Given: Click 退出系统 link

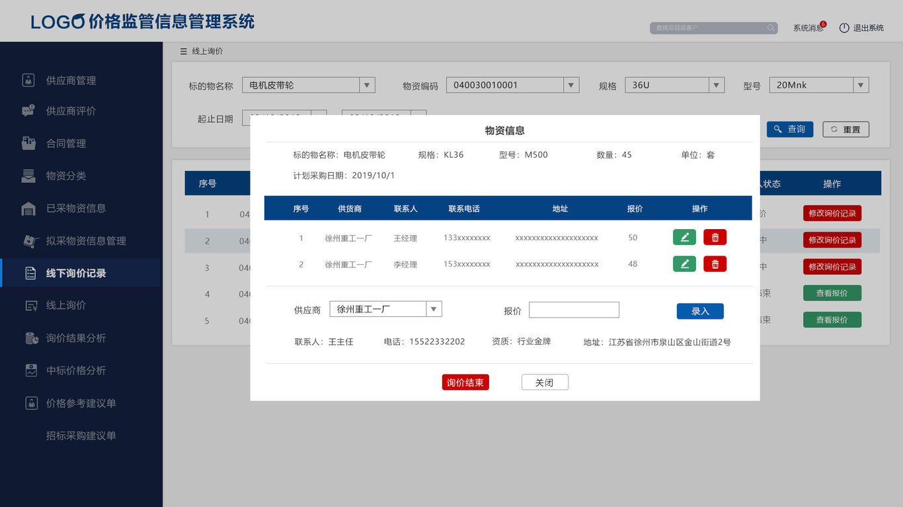Looking at the screenshot, I should coord(869,28).
